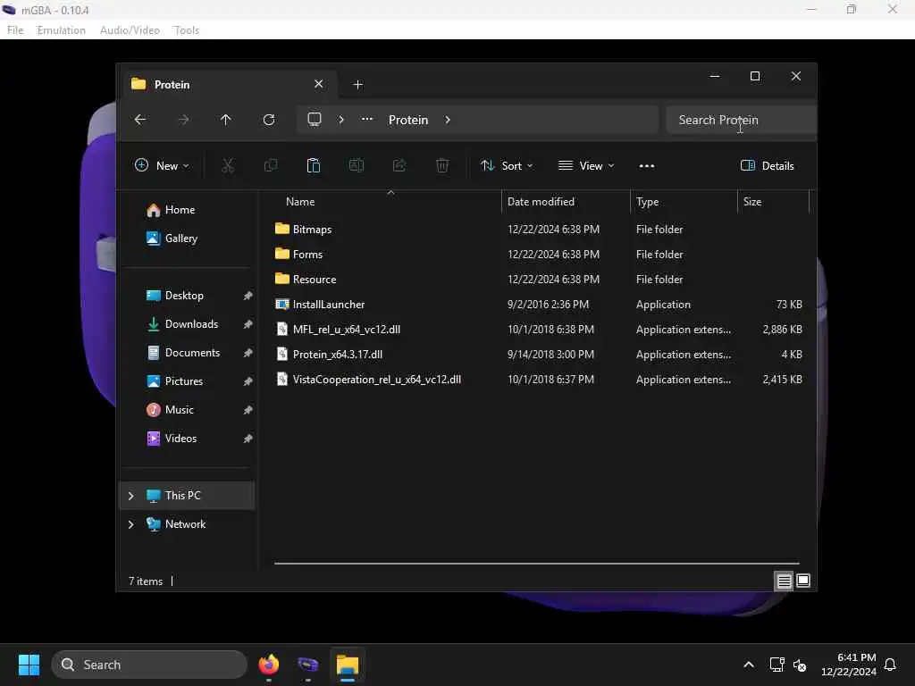Click the Paste clipboard icon
915x686 pixels.
tap(314, 165)
